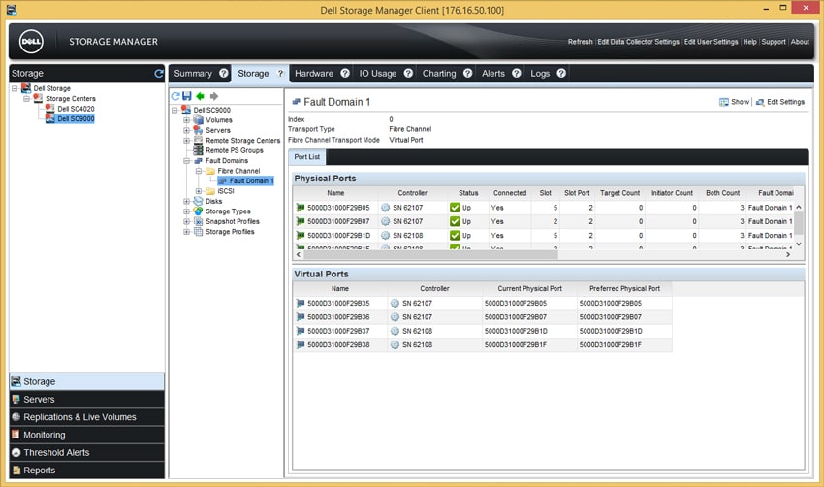Switch to the Summary tab

(x=193, y=74)
